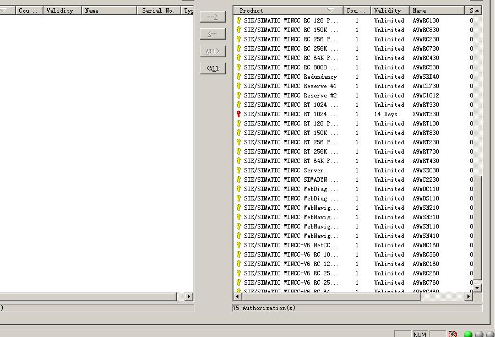This screenshot has width=495, height=337.
Task: Sort by the Product column header
Action: point(288,10)
